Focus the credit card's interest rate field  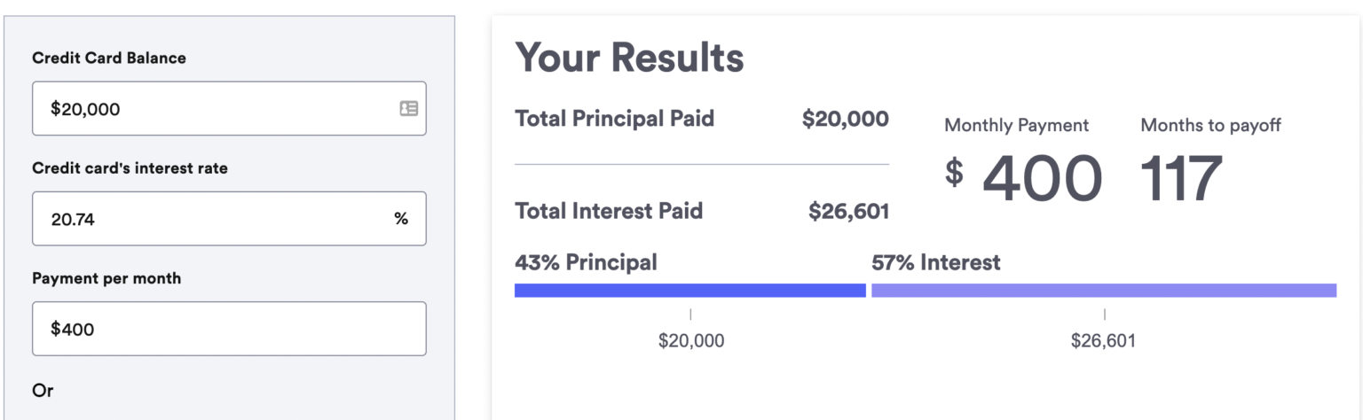click(x=213, y=219)
